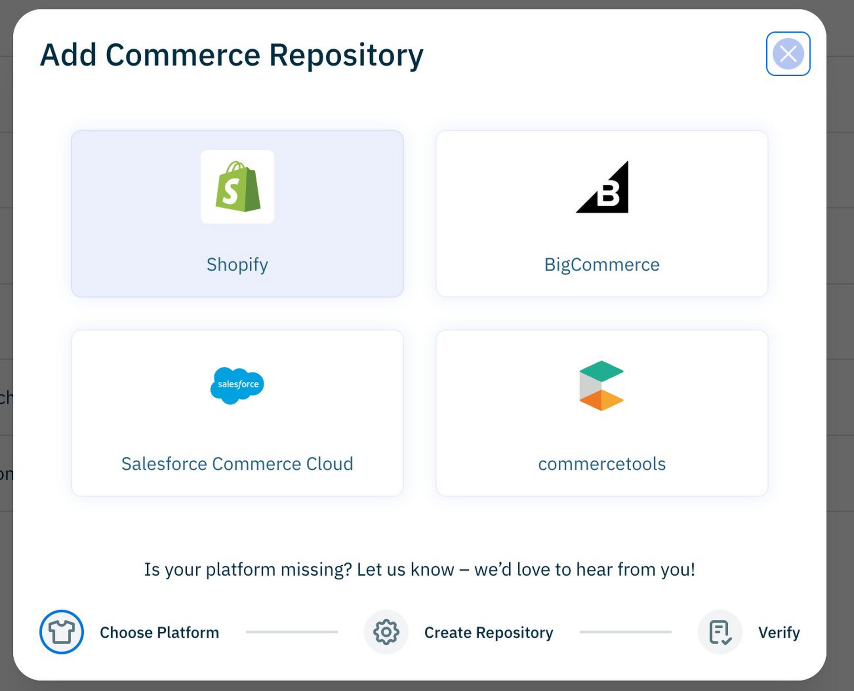Click the Shopify bag logo
The image size is (854, 691).
click(x=238, y=187)
